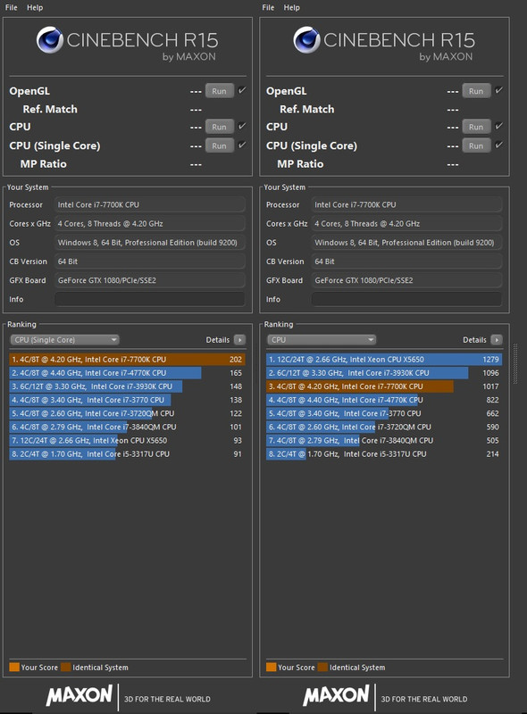Click Cinebench logo sphere in right window

(x=306, y=39)
